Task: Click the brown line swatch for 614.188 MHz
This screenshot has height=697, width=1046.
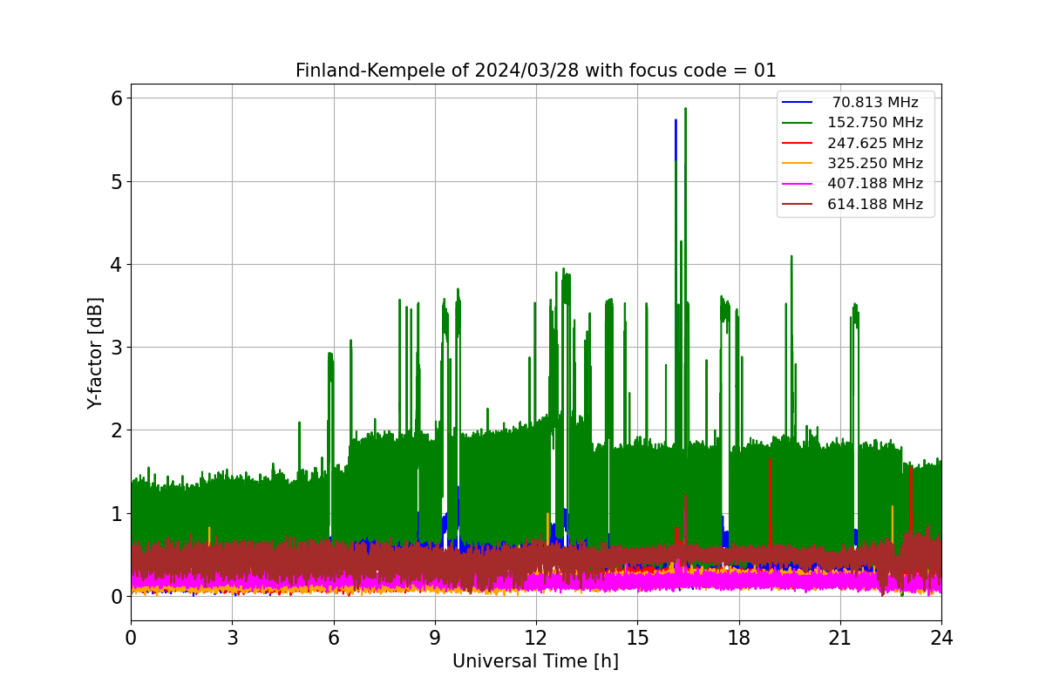Action: (x=798, y=205)
